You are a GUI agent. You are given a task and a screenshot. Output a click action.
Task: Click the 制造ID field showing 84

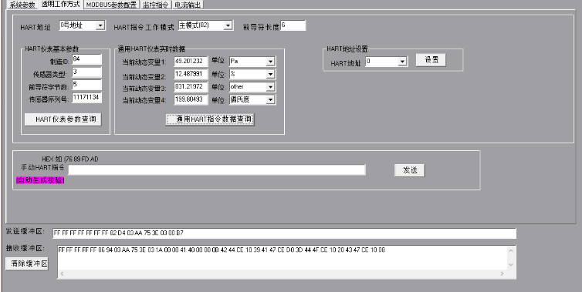coord(87,59)
